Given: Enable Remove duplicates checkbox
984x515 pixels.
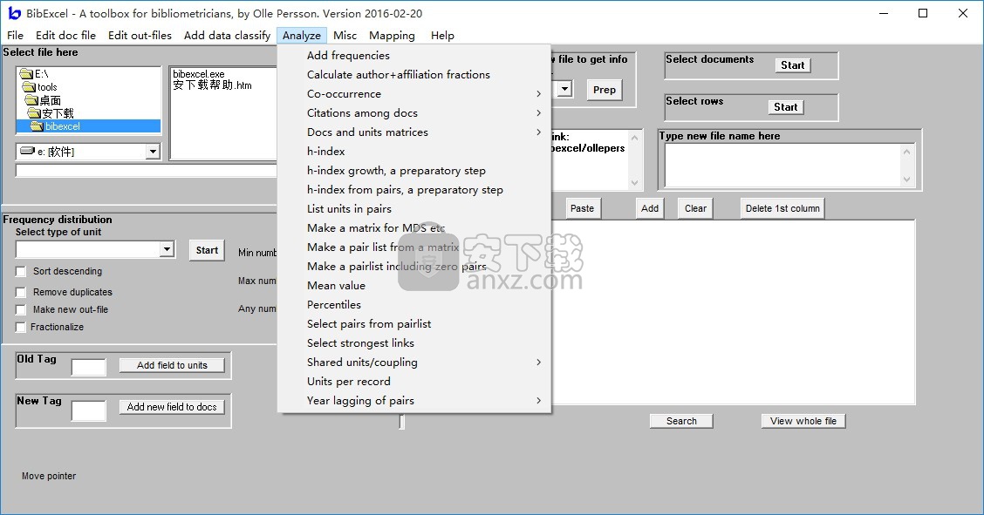Looking at the screenshot, I should [x=21, y=292].
